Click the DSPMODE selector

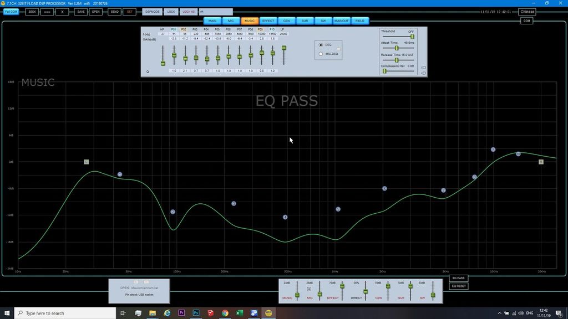coord(153,12)
